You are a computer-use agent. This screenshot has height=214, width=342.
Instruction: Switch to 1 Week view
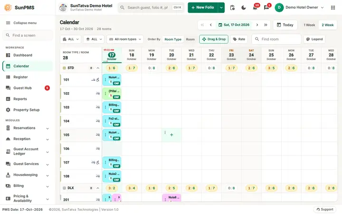tap(309, 25)
